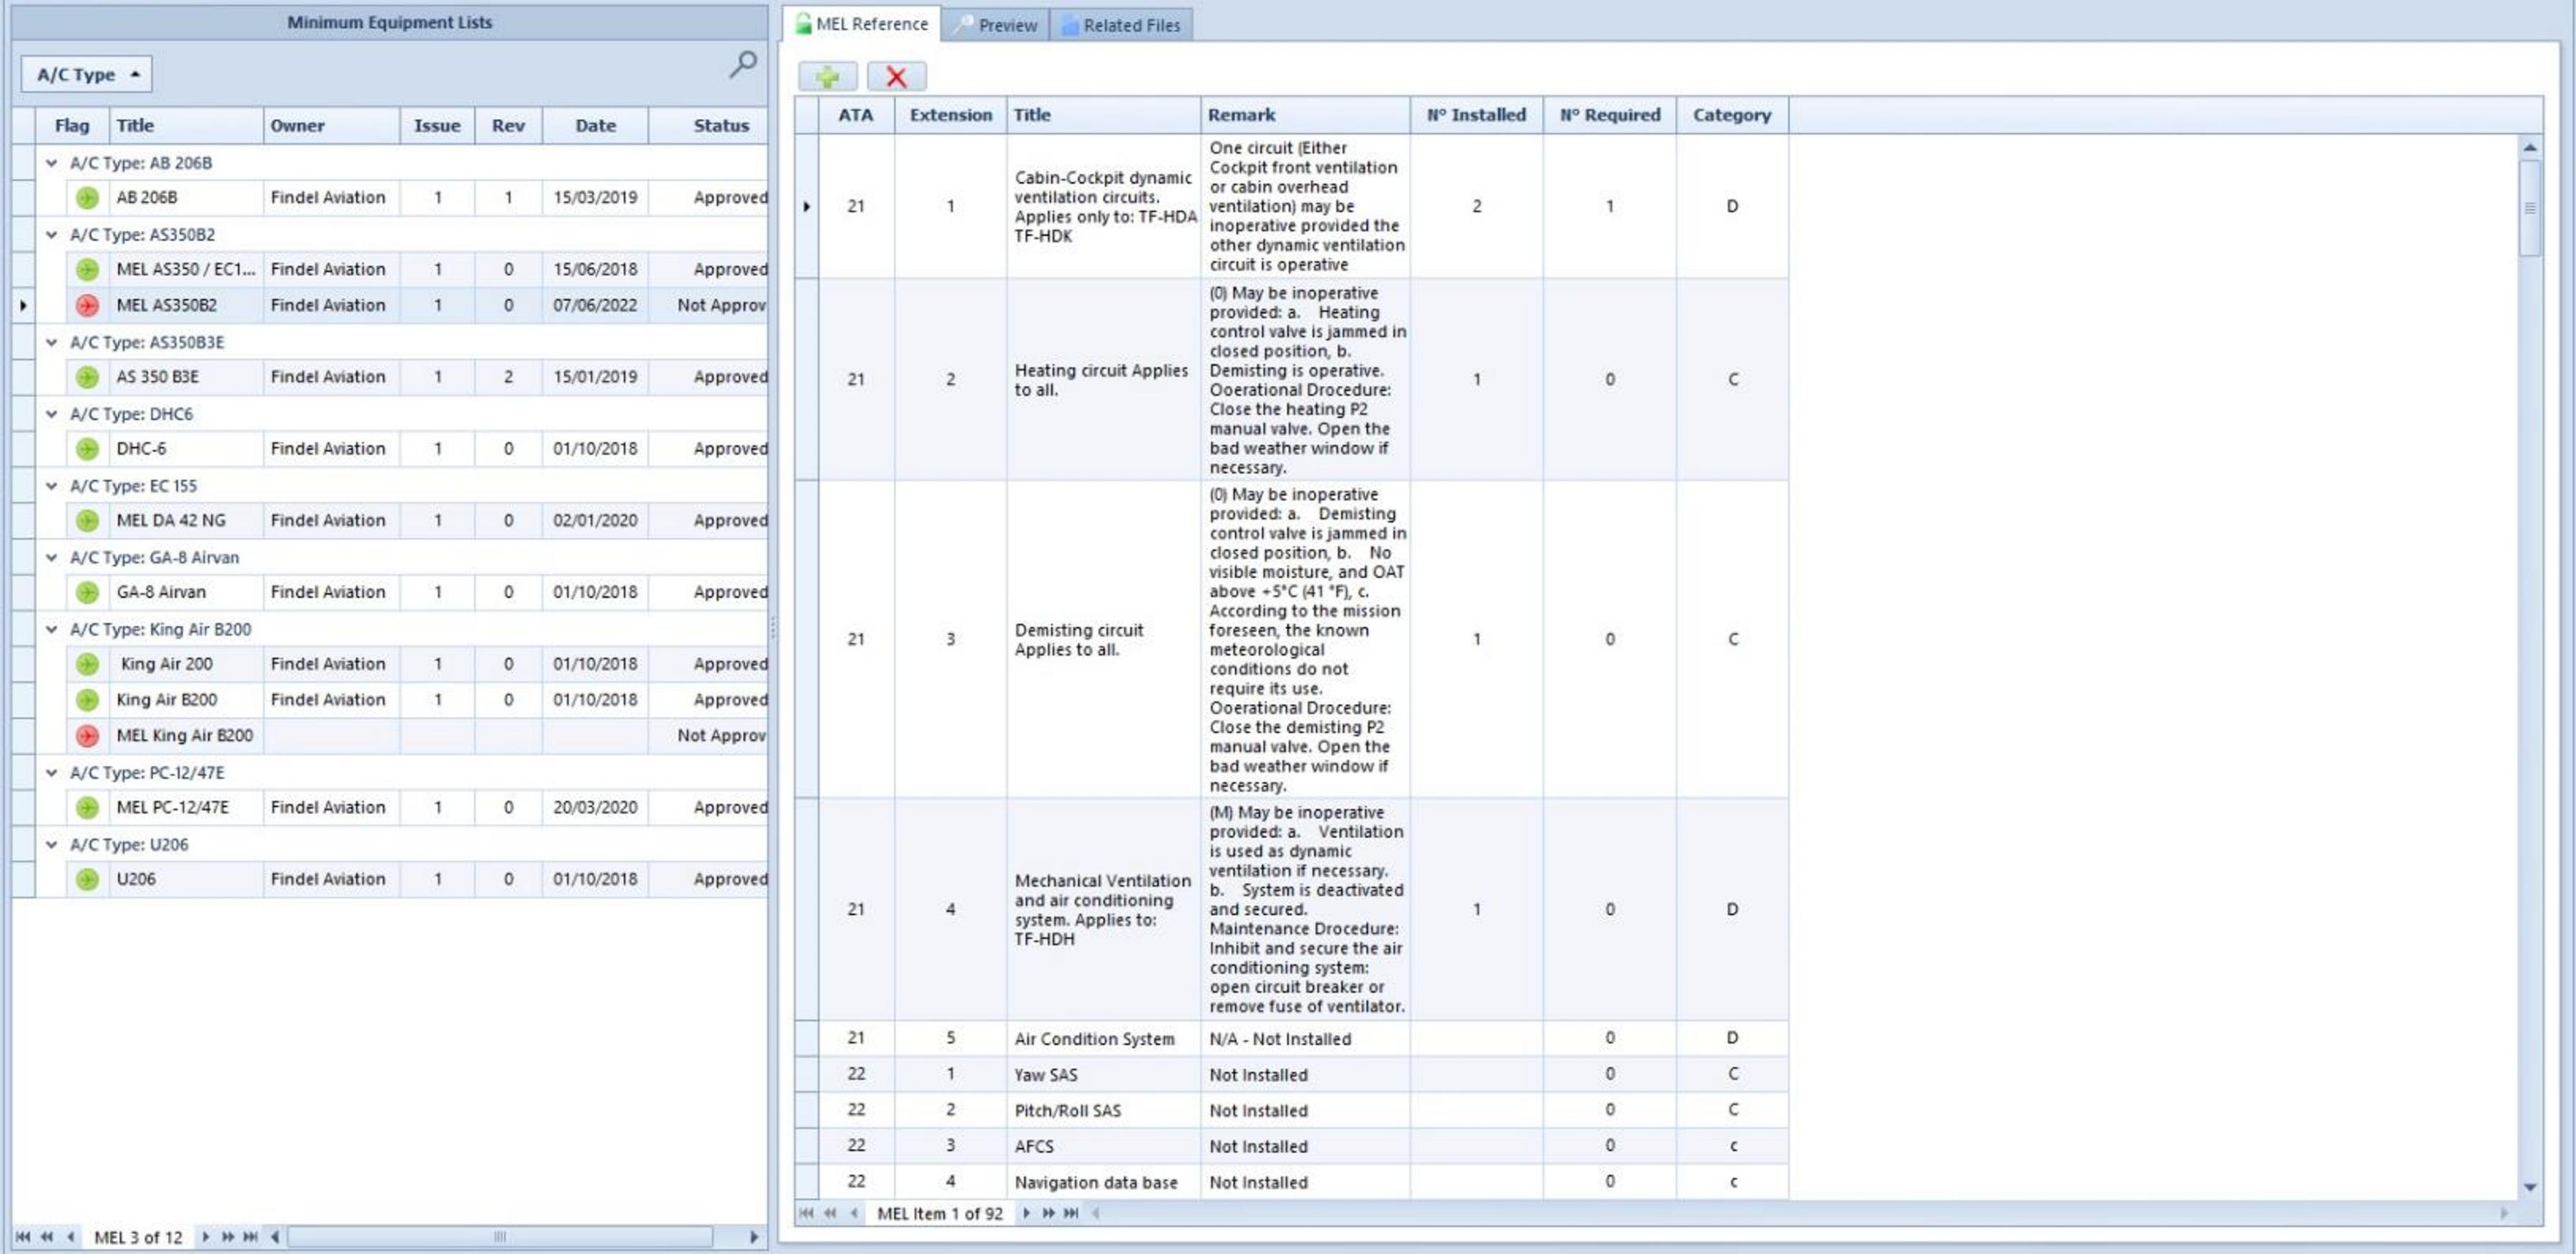Click green flag icon for MEL PC-12/47E
Screen dimensions: 2576x1254
pos(87,808)
